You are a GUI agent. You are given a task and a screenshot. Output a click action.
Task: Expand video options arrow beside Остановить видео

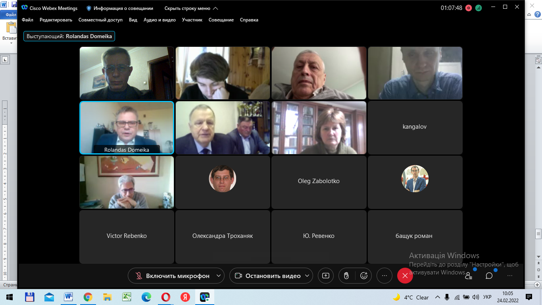point(308,276)
